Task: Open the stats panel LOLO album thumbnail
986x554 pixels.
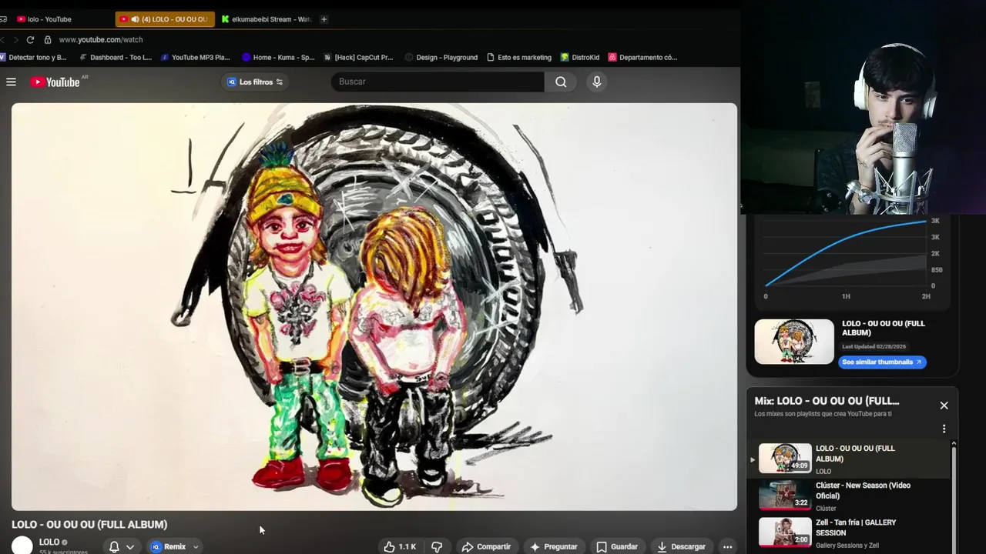Action: pyautogui.click(x=794, y=342)
